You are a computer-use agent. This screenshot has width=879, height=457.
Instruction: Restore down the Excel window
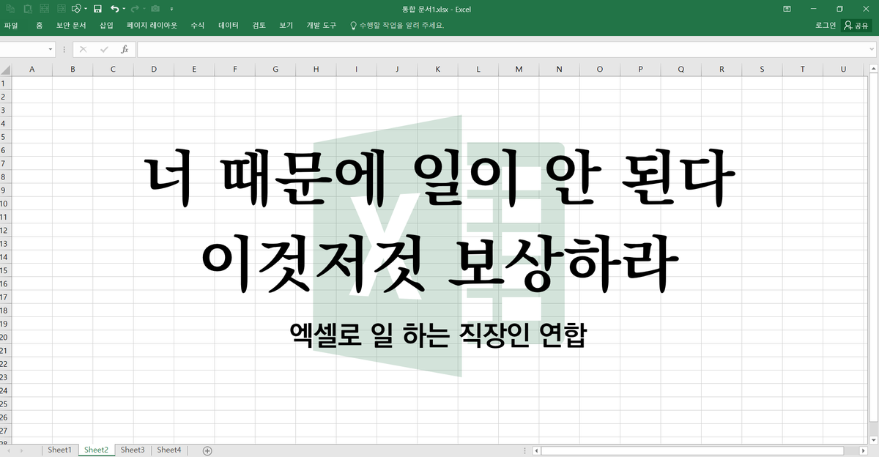(x=839, y=9)
